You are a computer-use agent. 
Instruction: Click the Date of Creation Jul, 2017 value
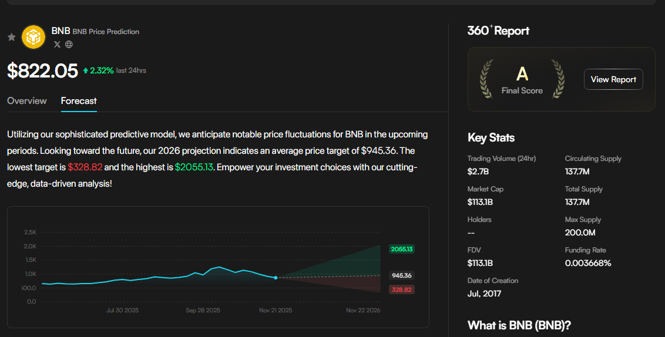tap(484, 294)
